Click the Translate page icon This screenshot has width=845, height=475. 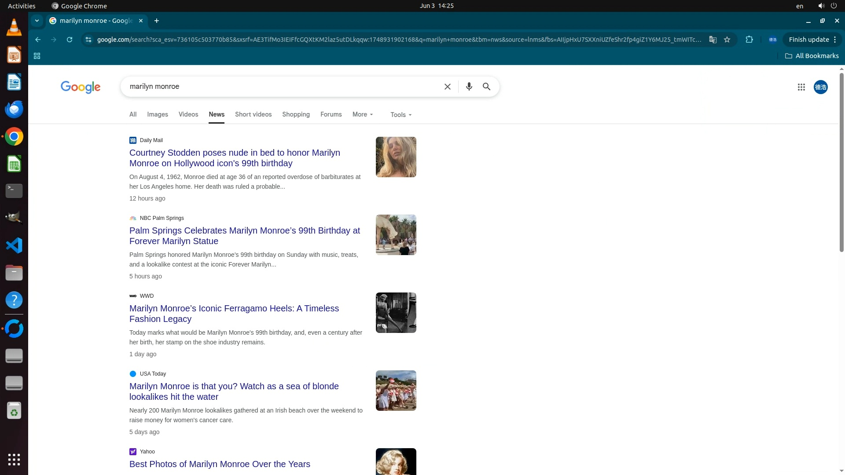pos(713,40)
